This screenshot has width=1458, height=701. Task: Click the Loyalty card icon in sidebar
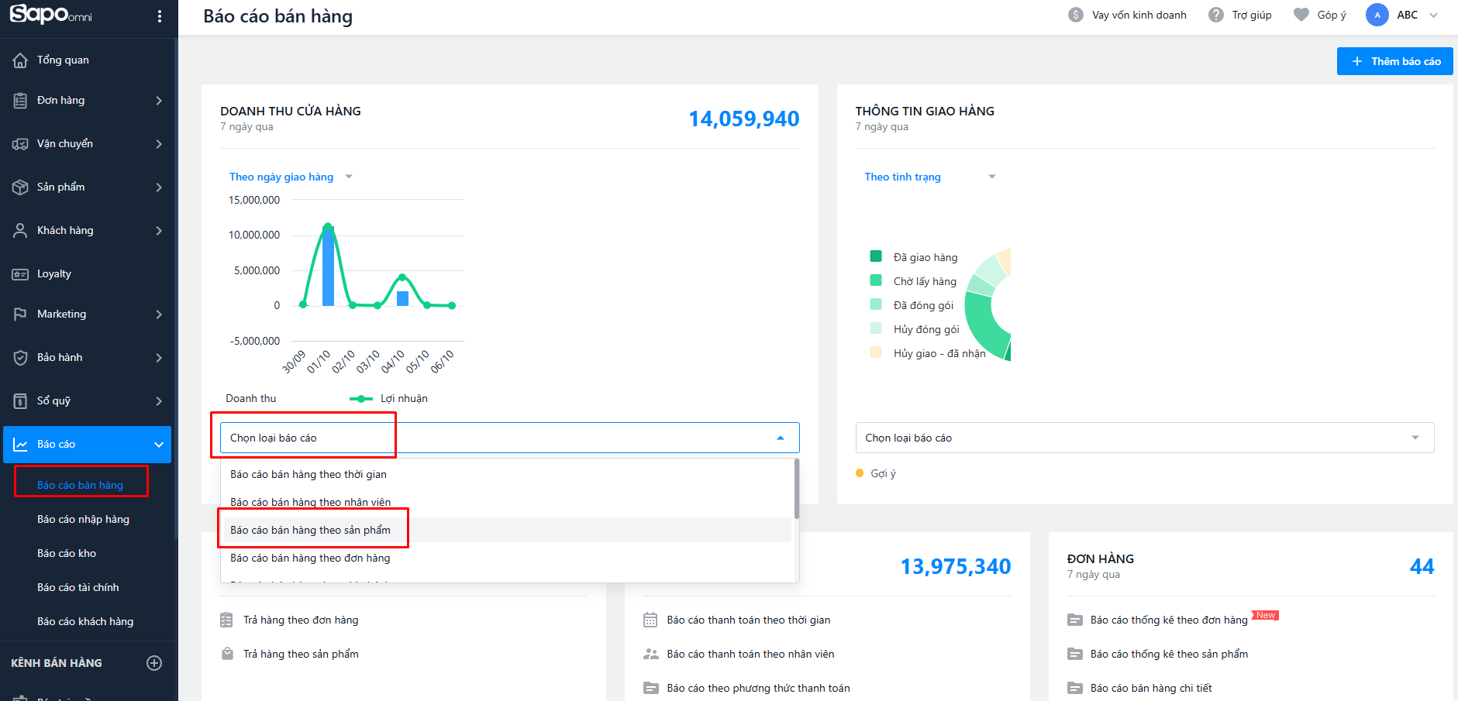[20, 274]
